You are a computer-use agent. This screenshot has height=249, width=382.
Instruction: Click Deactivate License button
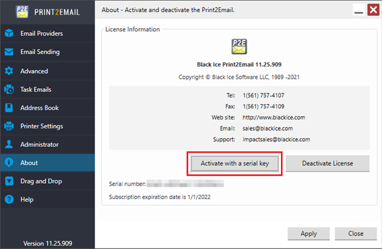[x=327, y=163]
